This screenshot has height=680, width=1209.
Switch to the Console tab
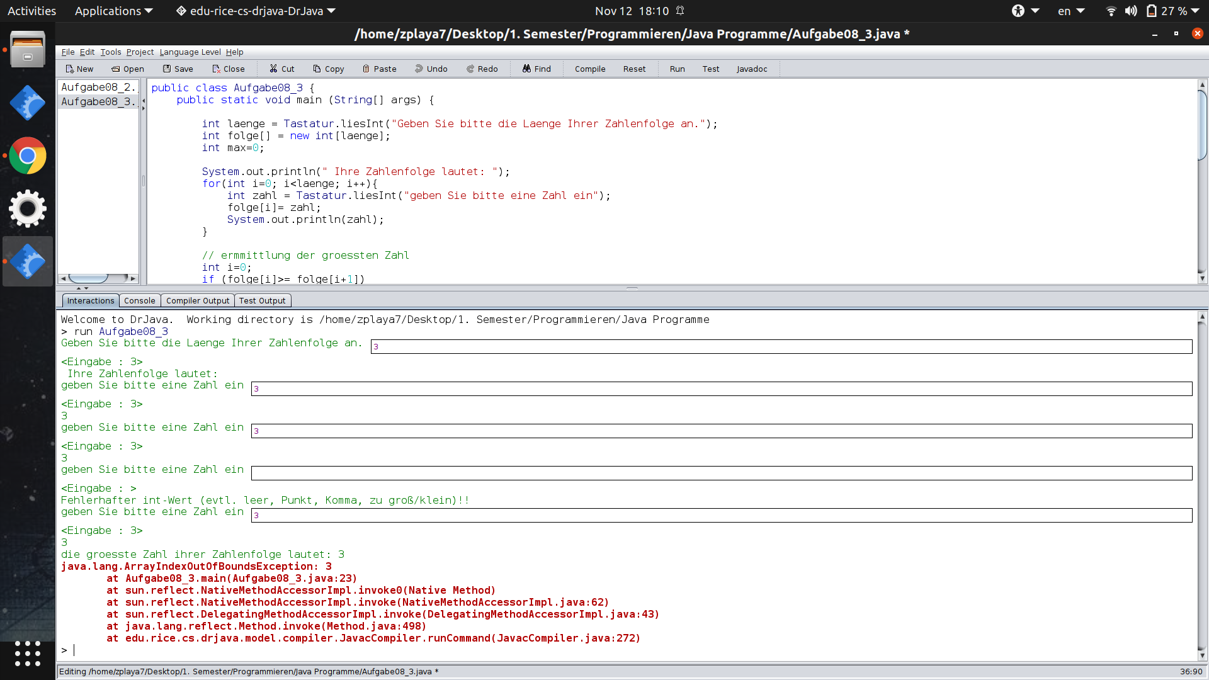coord(139,301)
